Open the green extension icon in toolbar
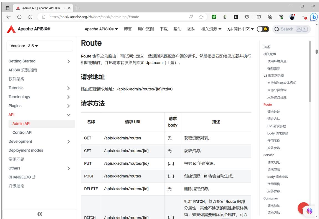This screenshot has width=319, height=219. 214,17
